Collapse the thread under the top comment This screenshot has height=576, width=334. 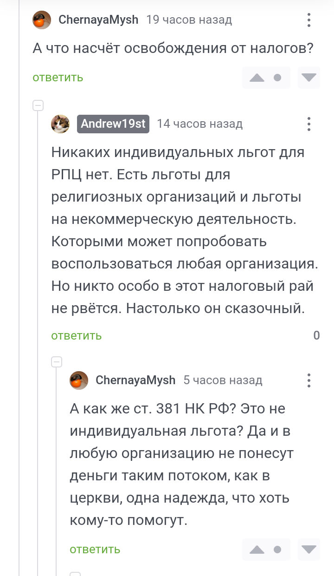[38, 105]
